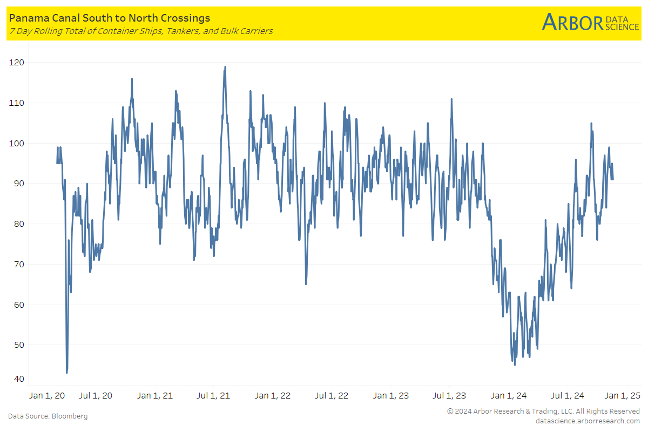Screen dimensions: 648x432
Task: Click the Data Source: Bloomberg text
Action: coord(48,416)
